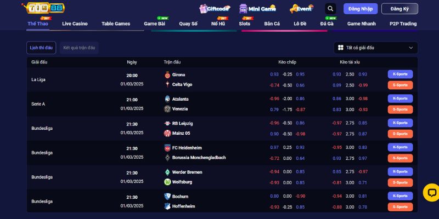Click the Wolfsburg team crest
Image resolution: width=439 pixels, height=219 pixels.
click(167, 182)
